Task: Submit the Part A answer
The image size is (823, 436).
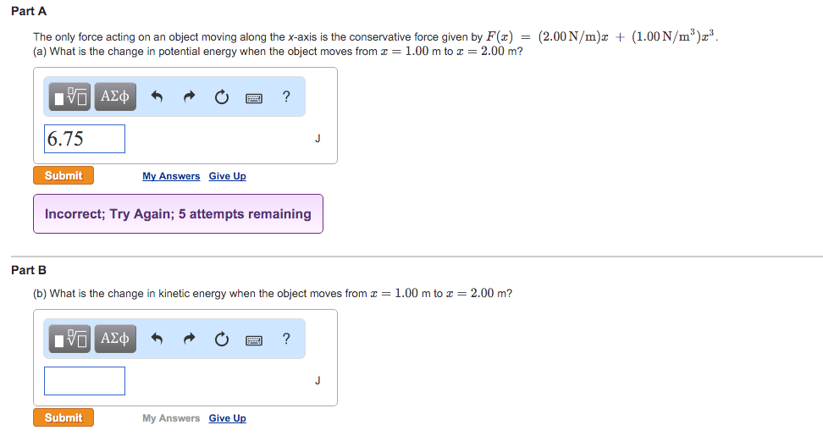Action: pos(64,175)
